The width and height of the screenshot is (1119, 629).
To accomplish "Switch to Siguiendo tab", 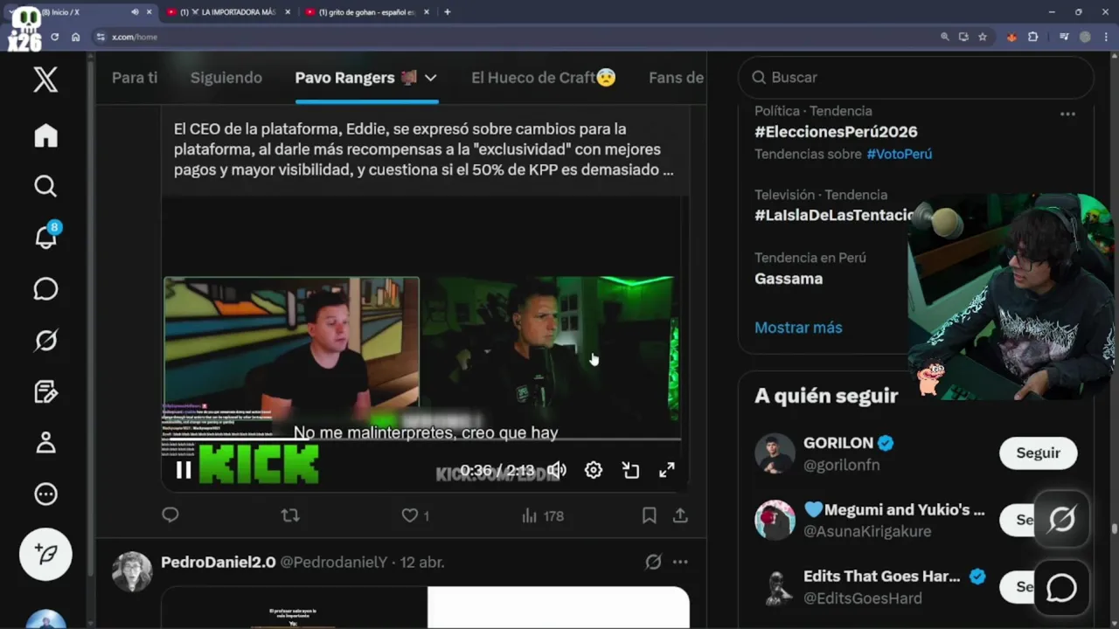I will [226, 78].
